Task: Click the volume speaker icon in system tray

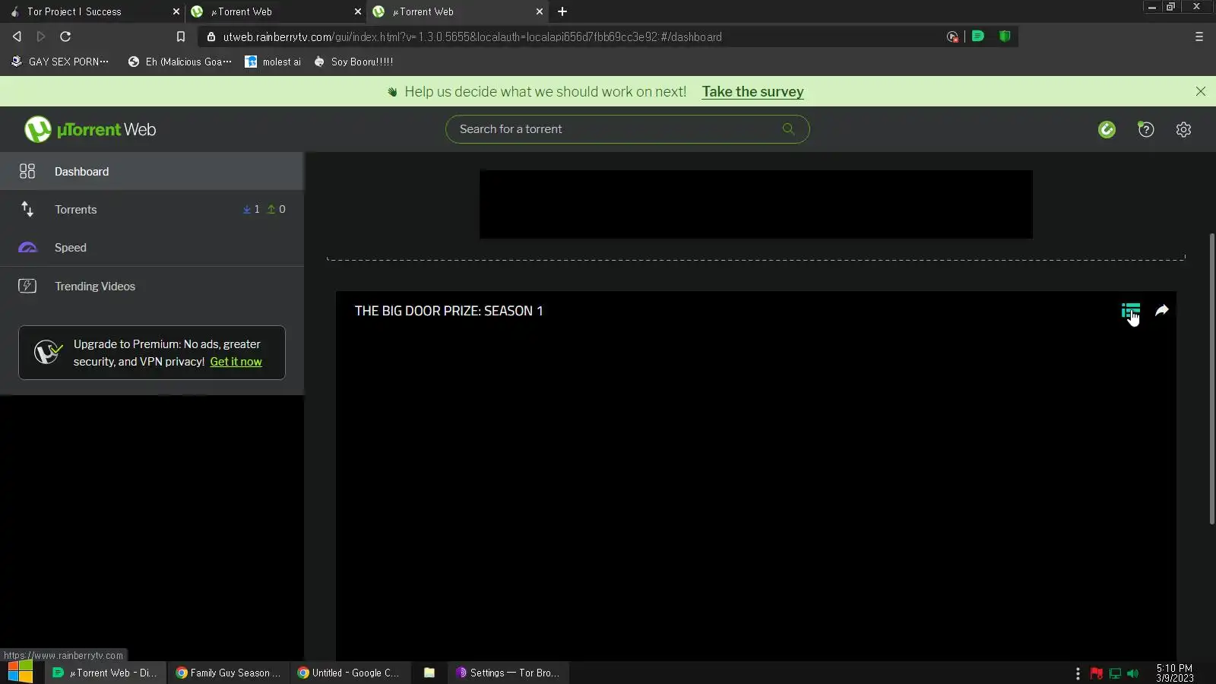Action: tap(1133, 673)
